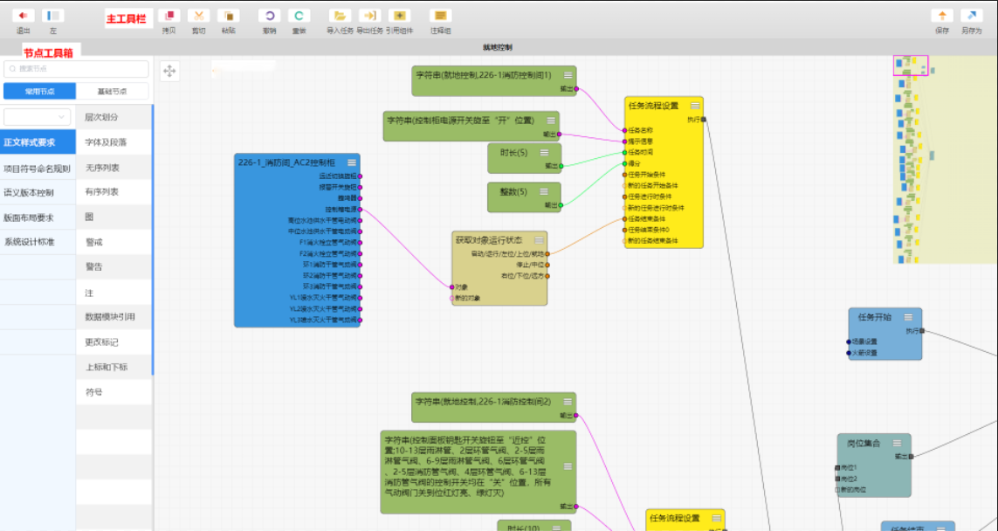Click the 撤销 undo icon
998x531 pixels.
(x=269, y=16)
